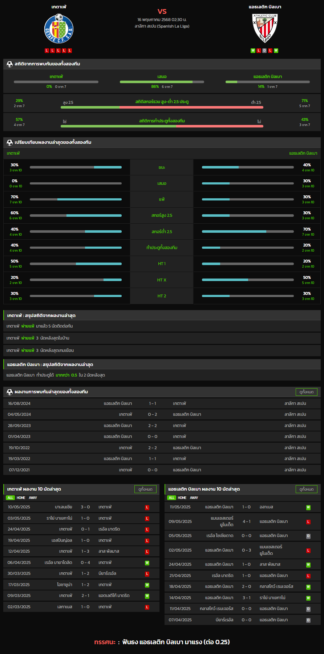The height and width of the screenshot is (654, 324).
Task: Click W badge on Getafe's 06/04/2025 row
Action: coord(147,563)
